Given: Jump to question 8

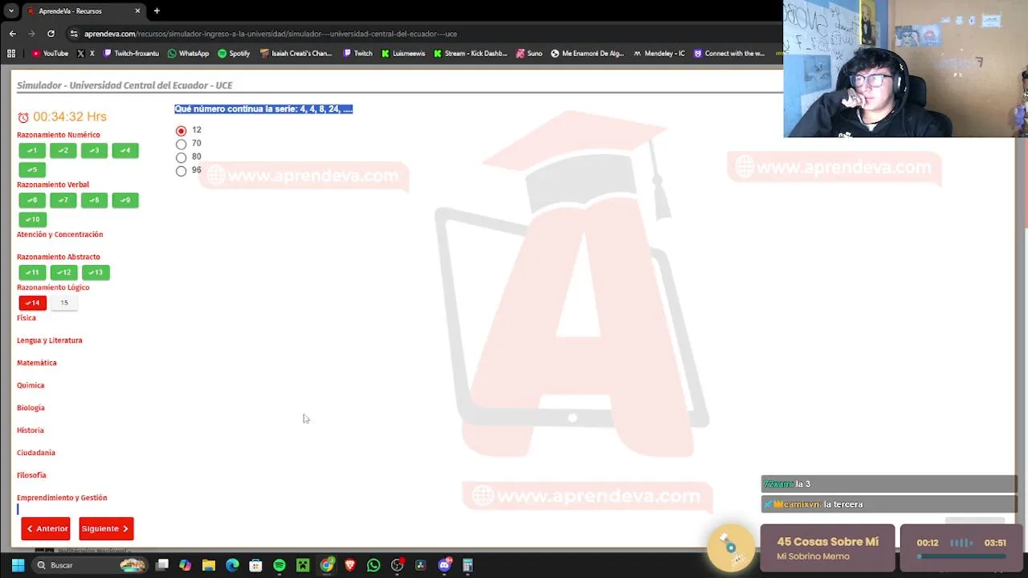Looking at the screenshot, I should pyautogui.click(x=94, y=200).
